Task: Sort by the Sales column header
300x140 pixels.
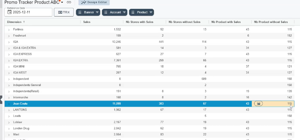Action: point(87,22)
